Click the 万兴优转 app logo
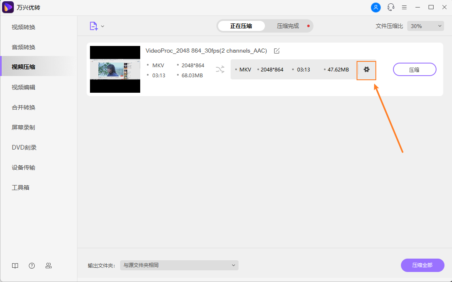Viewport: 452px width, 282px height. (8, 7)
